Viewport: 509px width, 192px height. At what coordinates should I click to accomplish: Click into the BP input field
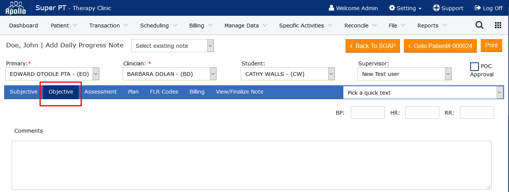point(367,113)
